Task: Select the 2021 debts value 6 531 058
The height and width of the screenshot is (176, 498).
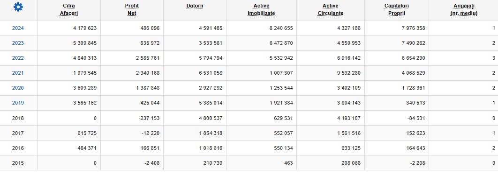Action: pyautogui.click(x=211, y=73)
